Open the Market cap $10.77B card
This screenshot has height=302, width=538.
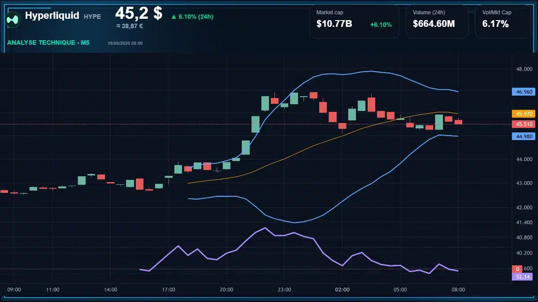(354, 21)
